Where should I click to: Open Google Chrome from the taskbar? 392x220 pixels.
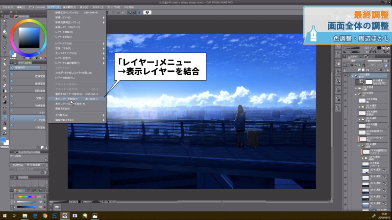(45, 216)
